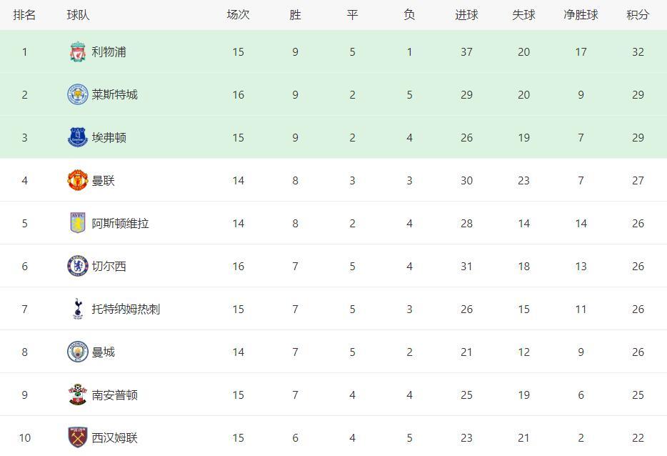This screenshot has width=667, height=456.
Task: Click the Everton club badge
Action: click(78, 137)
